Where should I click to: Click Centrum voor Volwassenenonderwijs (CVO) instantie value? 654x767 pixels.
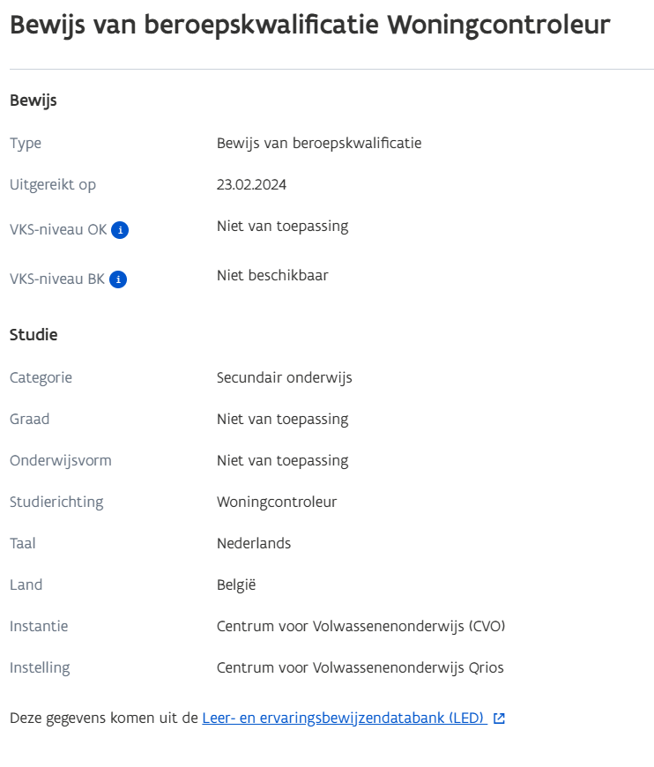[x=360, y=626]
